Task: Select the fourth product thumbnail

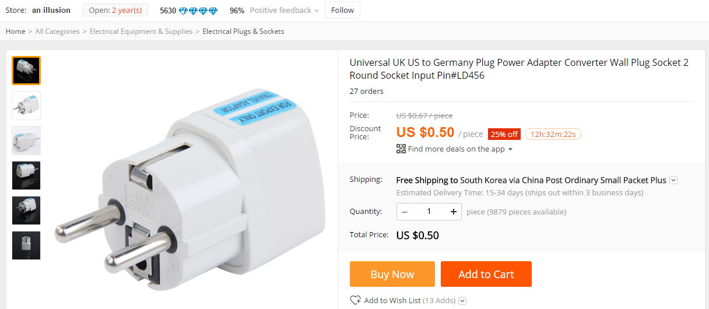Action: (26, 175)
